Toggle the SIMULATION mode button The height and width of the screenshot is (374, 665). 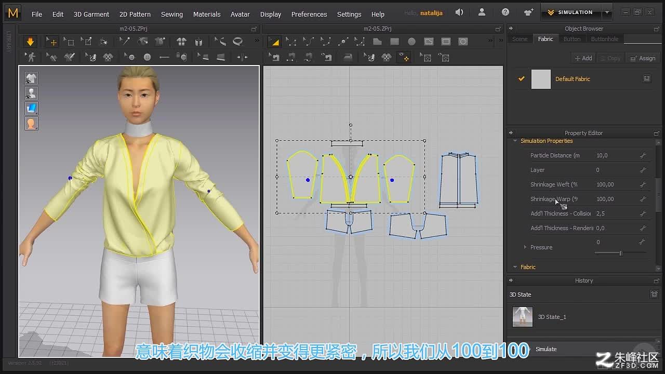(571, 12)
